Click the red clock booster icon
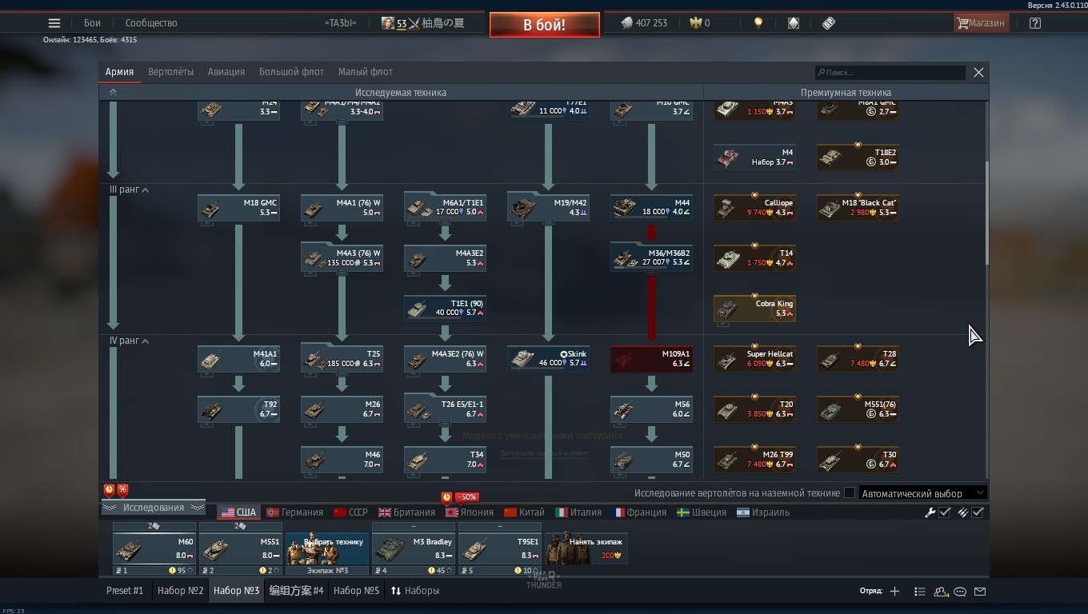This screenshot has height=614, width=1088. click(x=109, y=490)
